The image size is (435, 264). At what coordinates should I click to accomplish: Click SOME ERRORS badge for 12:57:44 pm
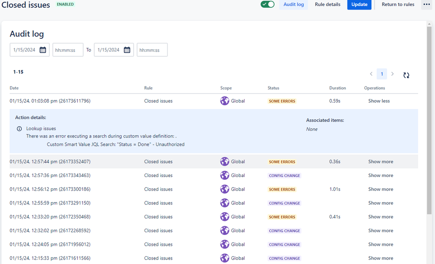point(282,162)
